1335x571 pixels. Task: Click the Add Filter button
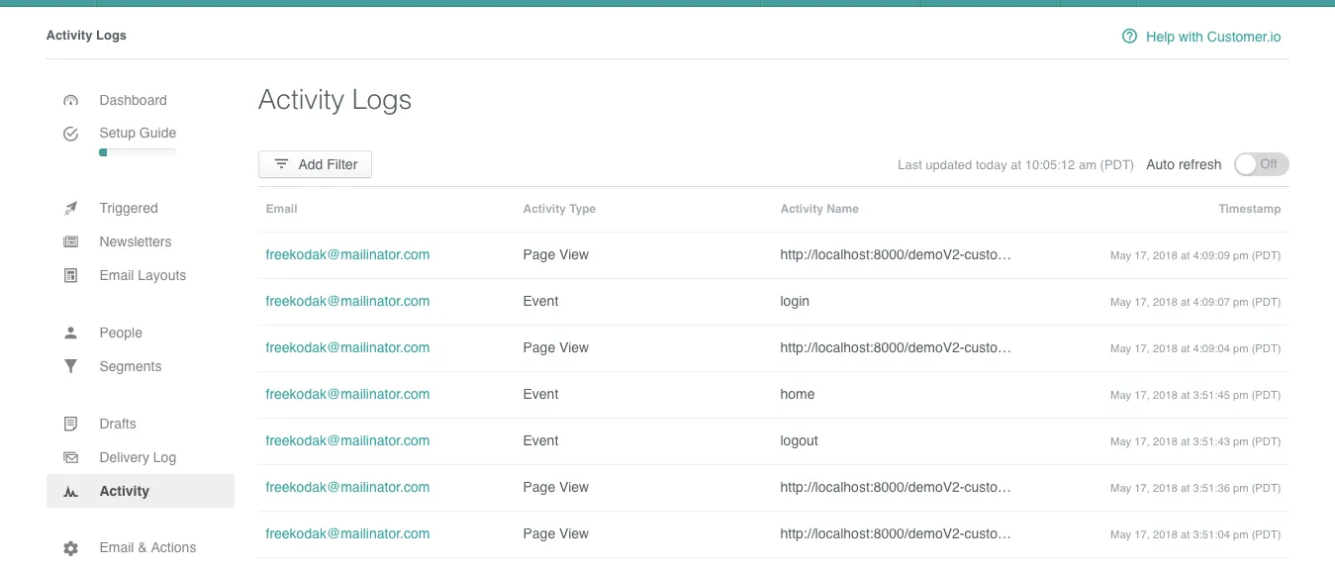tap(315, 164)
